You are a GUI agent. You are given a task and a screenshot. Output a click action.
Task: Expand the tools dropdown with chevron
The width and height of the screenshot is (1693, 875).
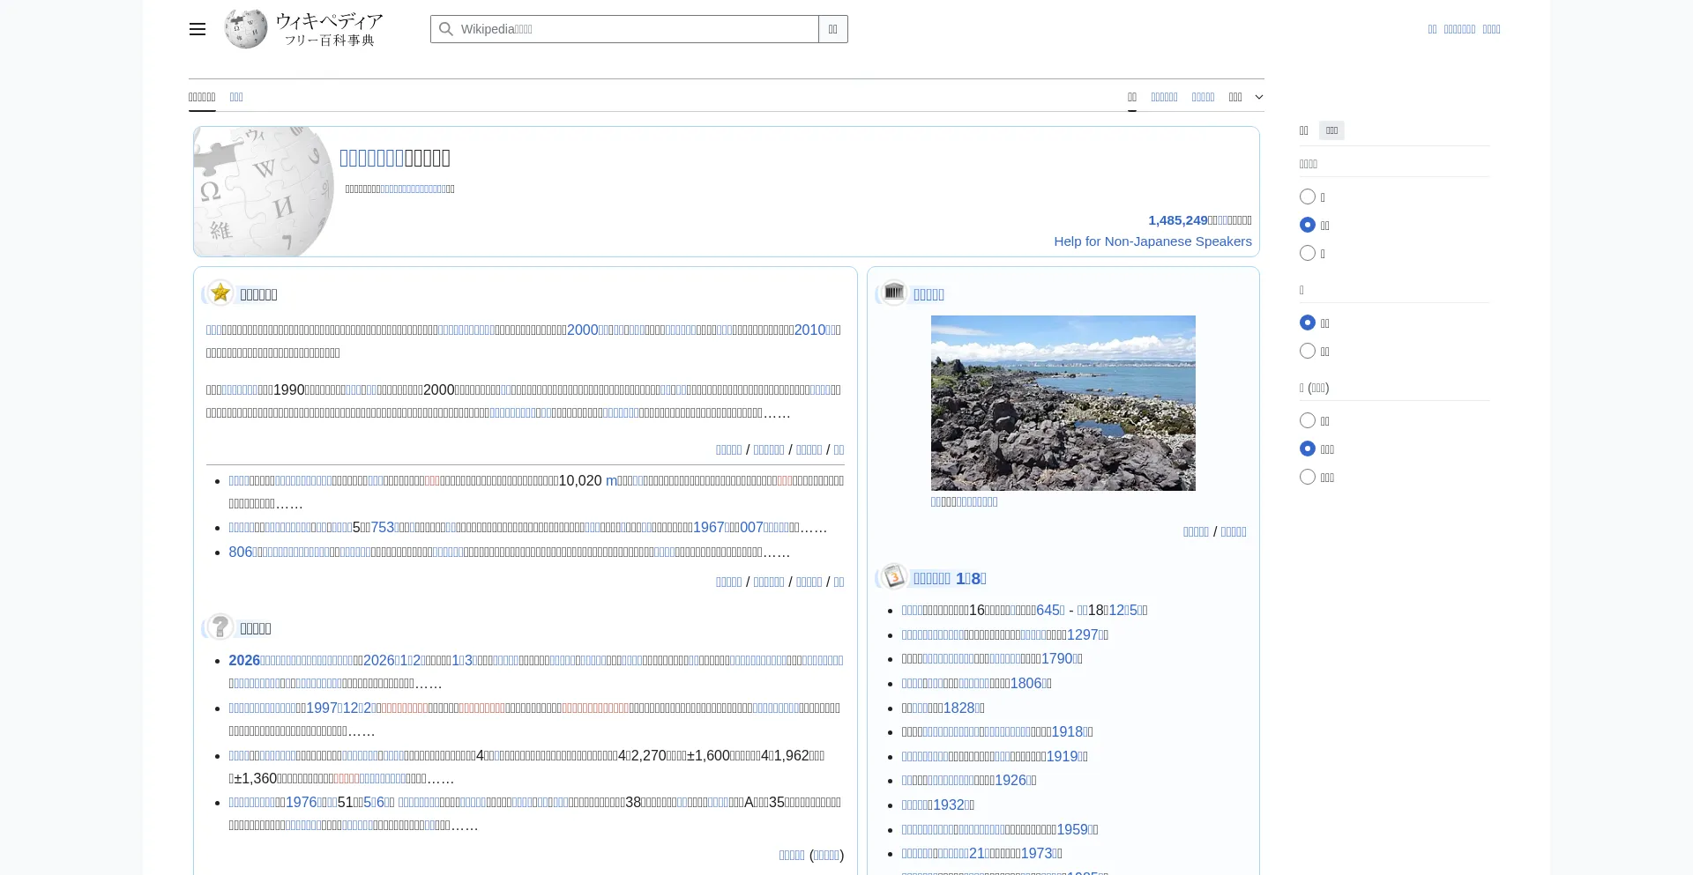click(x=1246, y=97)
